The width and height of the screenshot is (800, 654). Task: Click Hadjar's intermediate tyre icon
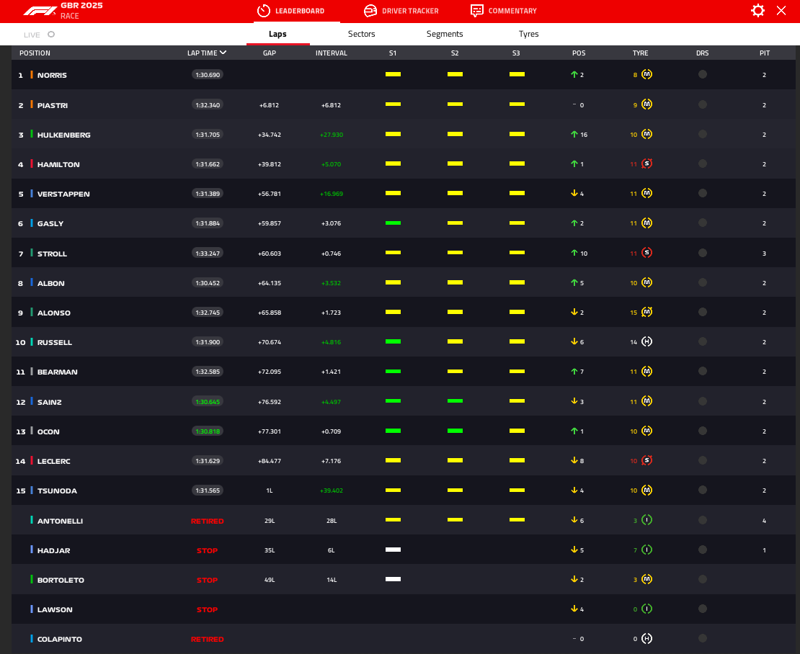(x=646, y=550)
